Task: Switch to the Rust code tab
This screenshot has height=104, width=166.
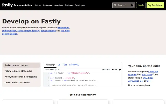Action: point(65,65)
